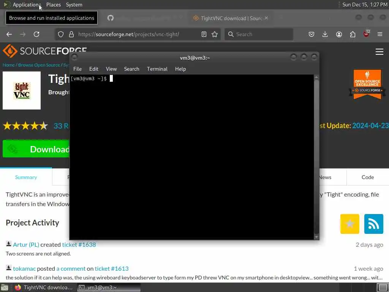Follow the Home breadcrumb link
The image size is (389, 292).
click(8, 65)
